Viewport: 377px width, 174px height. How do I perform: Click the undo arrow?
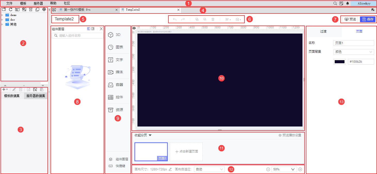tap(175, 19)
